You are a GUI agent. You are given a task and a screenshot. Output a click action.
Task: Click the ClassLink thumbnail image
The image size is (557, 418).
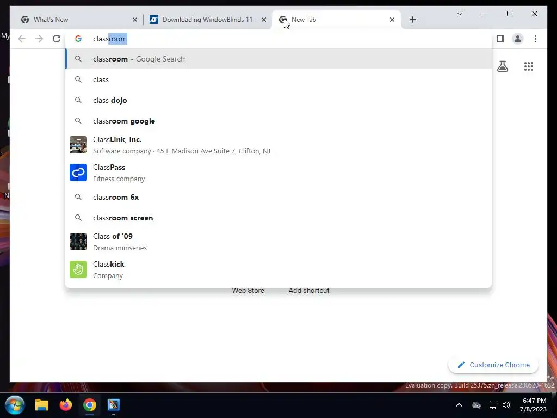[x=78, y=145]
